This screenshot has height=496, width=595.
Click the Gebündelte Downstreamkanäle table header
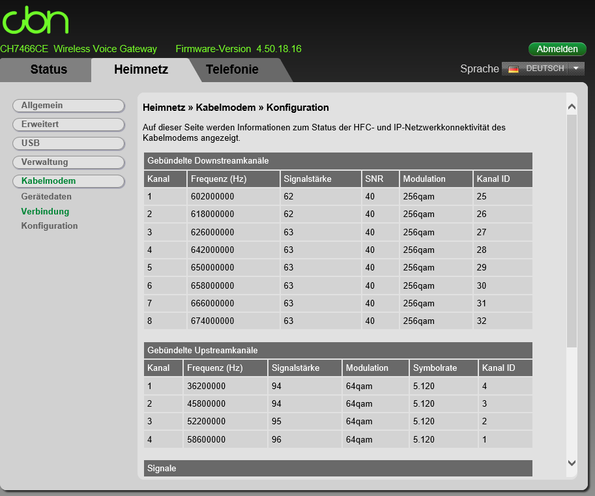(338, 161)
